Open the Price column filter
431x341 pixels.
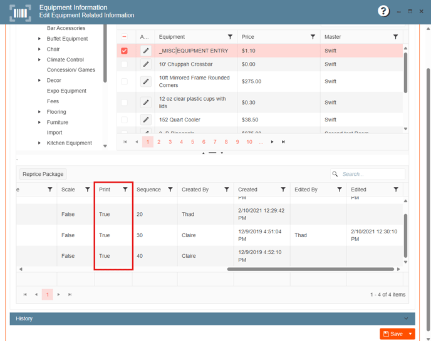point(313,37)
